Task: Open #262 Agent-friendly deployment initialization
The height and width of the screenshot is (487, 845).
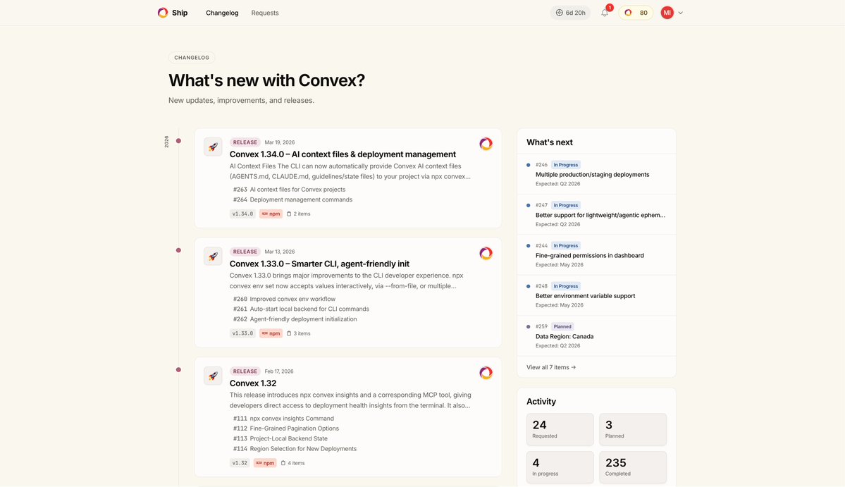Action: click(295, 319)
